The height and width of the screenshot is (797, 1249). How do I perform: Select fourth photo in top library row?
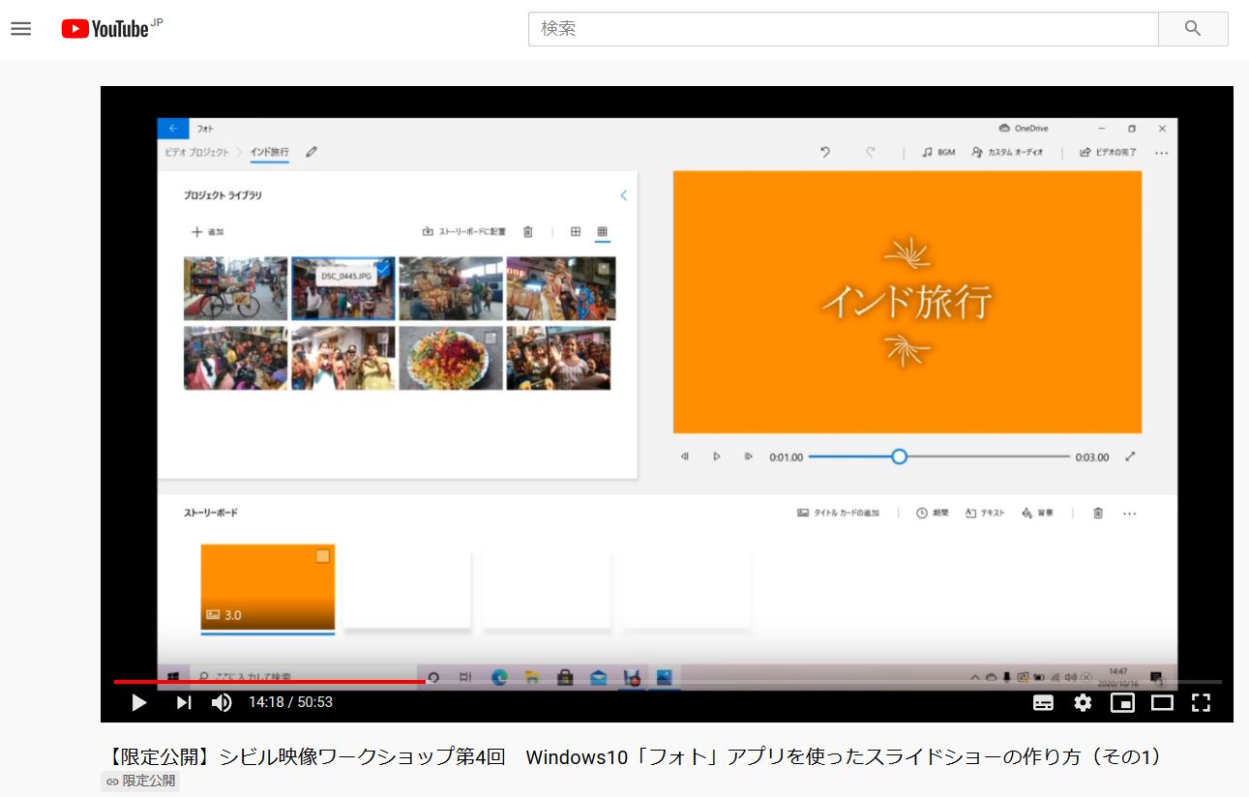tap(561, 288)
